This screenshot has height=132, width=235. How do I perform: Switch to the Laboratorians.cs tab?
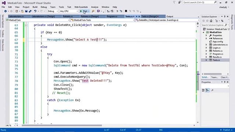click(19, 16)
